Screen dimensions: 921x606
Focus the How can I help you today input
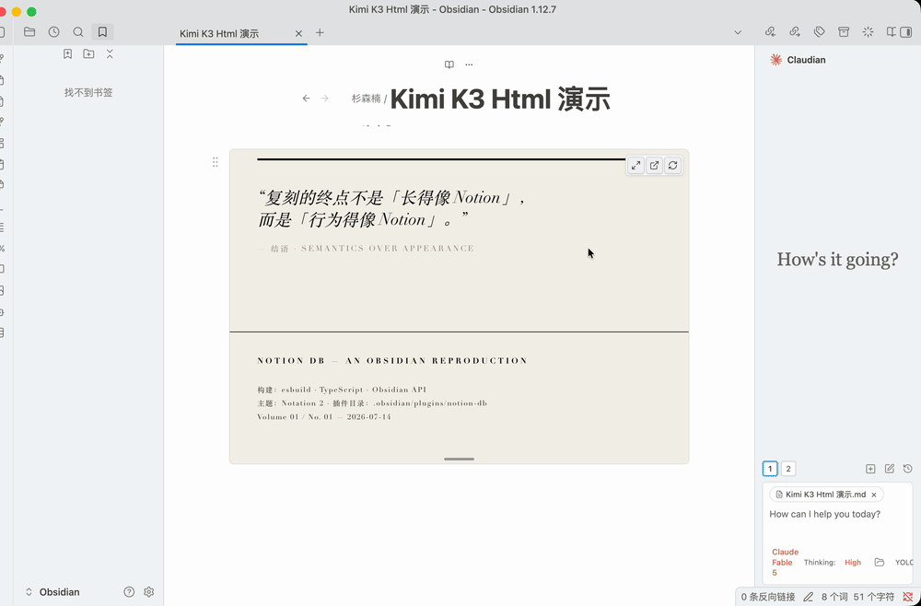pos(837,515)
